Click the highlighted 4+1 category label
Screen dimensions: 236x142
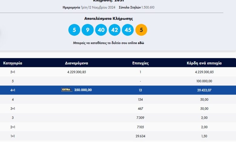13,90
